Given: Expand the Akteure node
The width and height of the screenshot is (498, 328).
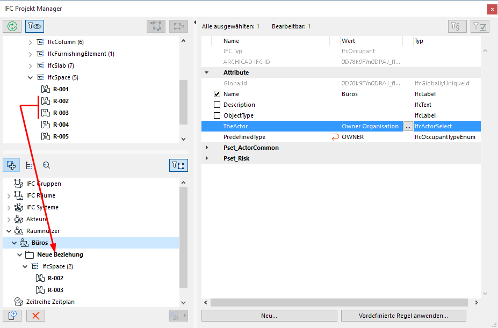Looking at the screenshot, I should (x=9, y=219).
